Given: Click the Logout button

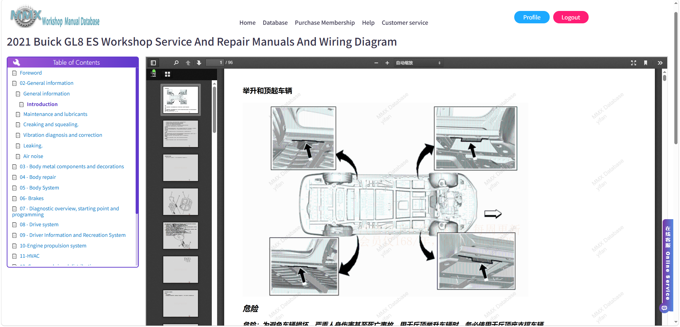Looking at the screenshot, I should [x=571, y=17].
